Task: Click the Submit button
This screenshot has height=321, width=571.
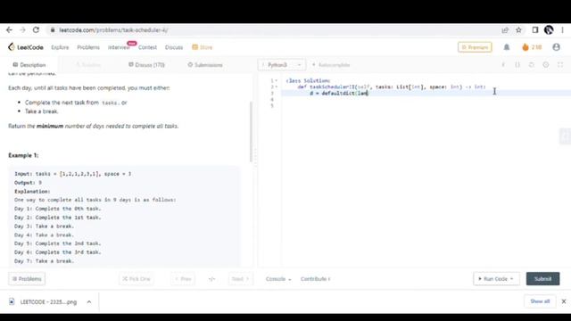Action: point(542,279)
